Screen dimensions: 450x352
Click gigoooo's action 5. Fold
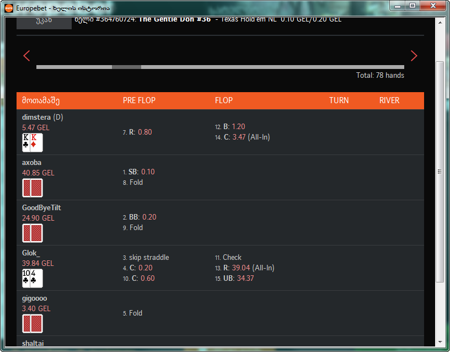[x=132, y=313]
